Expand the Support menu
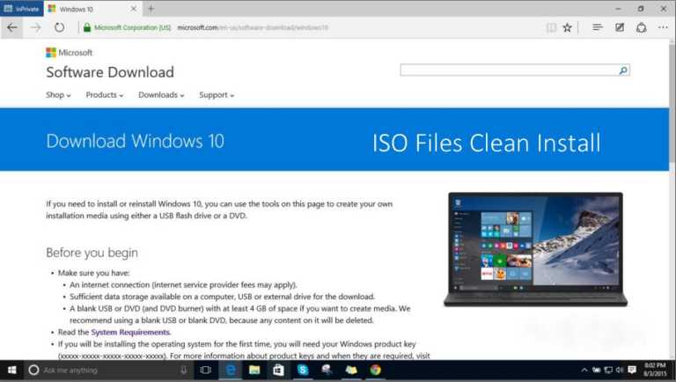Screen dimensions: 676x382 click(217, 95)
